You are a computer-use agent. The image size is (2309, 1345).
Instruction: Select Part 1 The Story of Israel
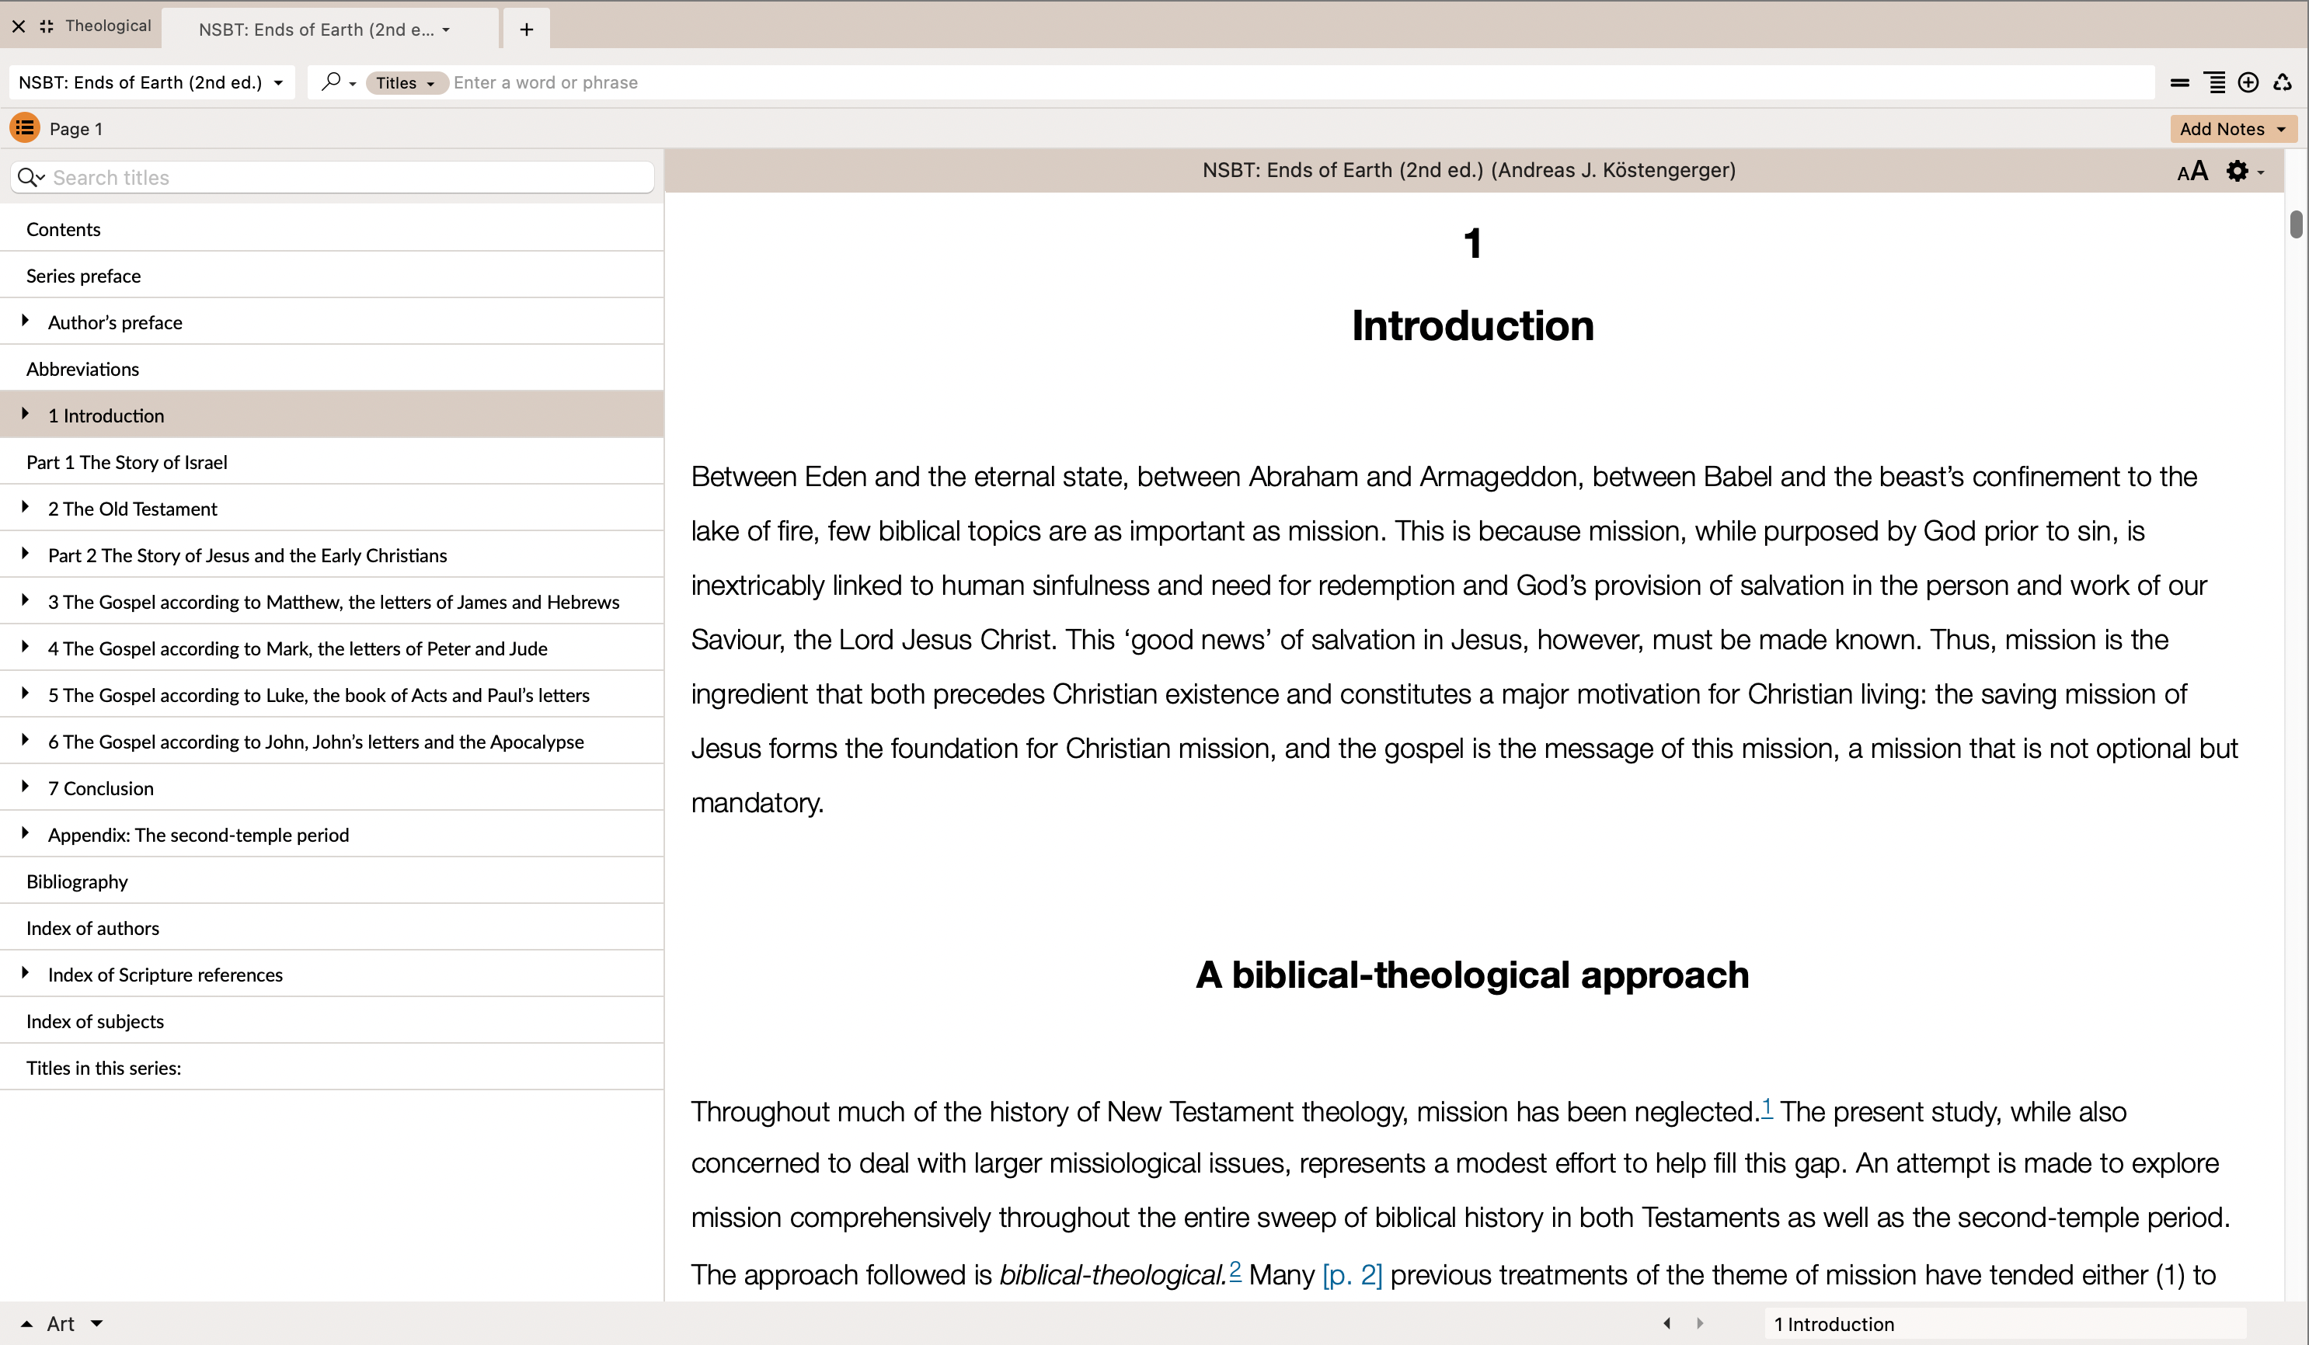[x=332, y=461]
